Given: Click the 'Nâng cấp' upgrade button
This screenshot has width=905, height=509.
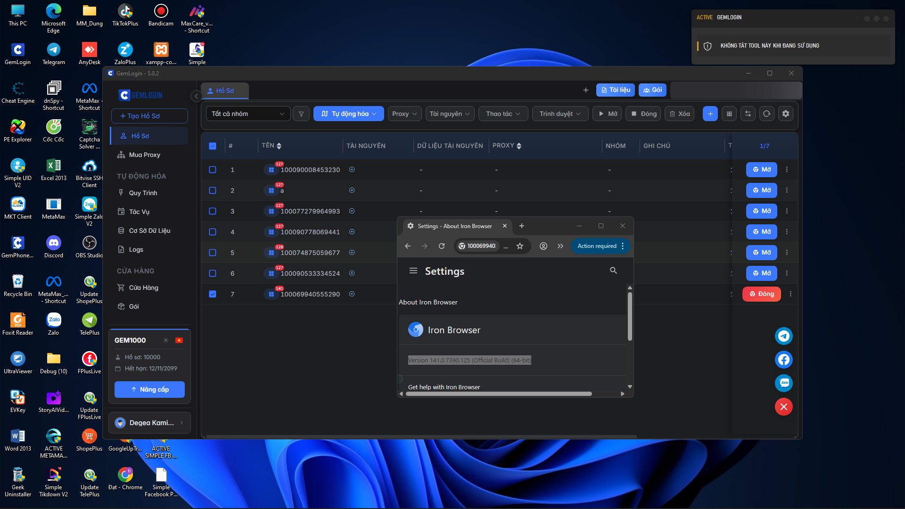Looking at the screenshot, I should pos(149,389).
